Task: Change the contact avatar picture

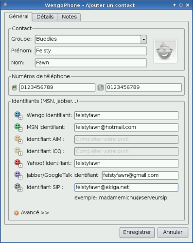Action: (165, 51)
